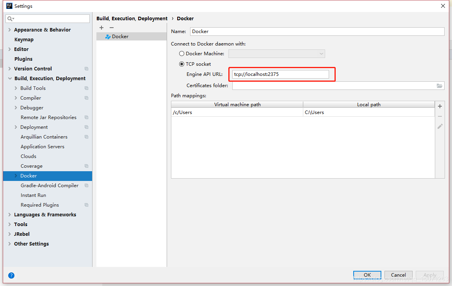Viewport: 452px width, 286px height.
Task: Focus the settings search field
Action: point(48,19)
